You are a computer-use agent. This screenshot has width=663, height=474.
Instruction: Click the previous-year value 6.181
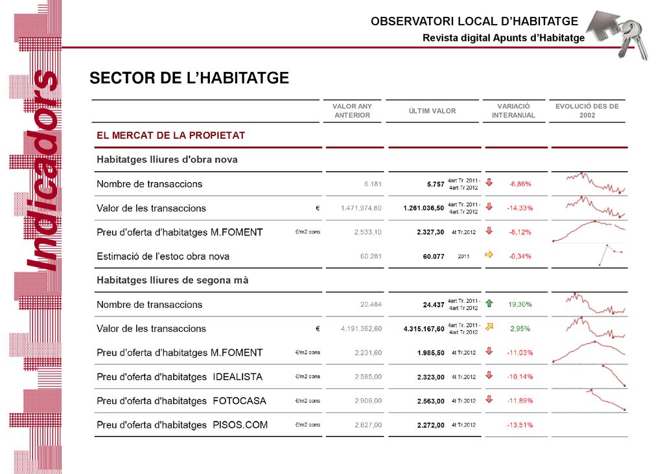pos(373,184)
